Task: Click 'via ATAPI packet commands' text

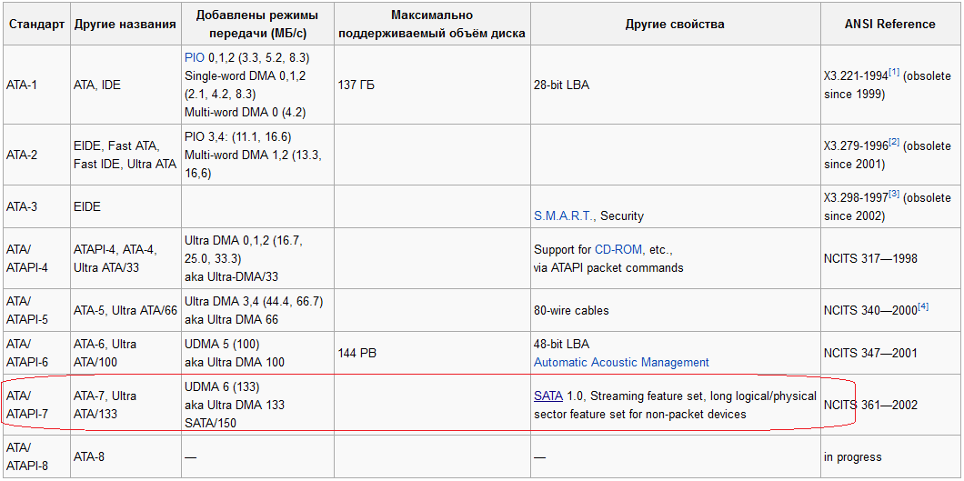Action: [608, 268]
